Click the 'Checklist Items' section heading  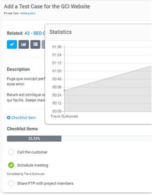point(22,129)
